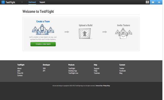Click the Create a Team heading link
Screen dimensions: 164x100
tap(43, 21)
